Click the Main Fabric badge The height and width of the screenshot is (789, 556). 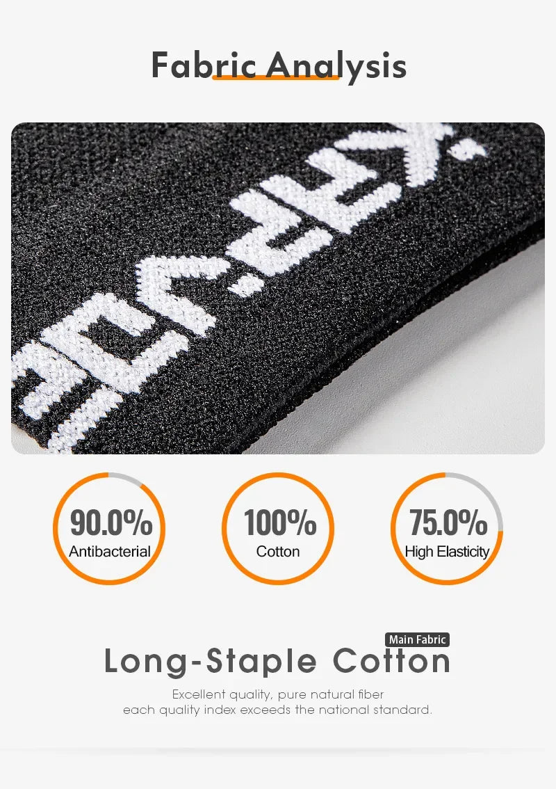pyautogui.click(x=417, y=639)
